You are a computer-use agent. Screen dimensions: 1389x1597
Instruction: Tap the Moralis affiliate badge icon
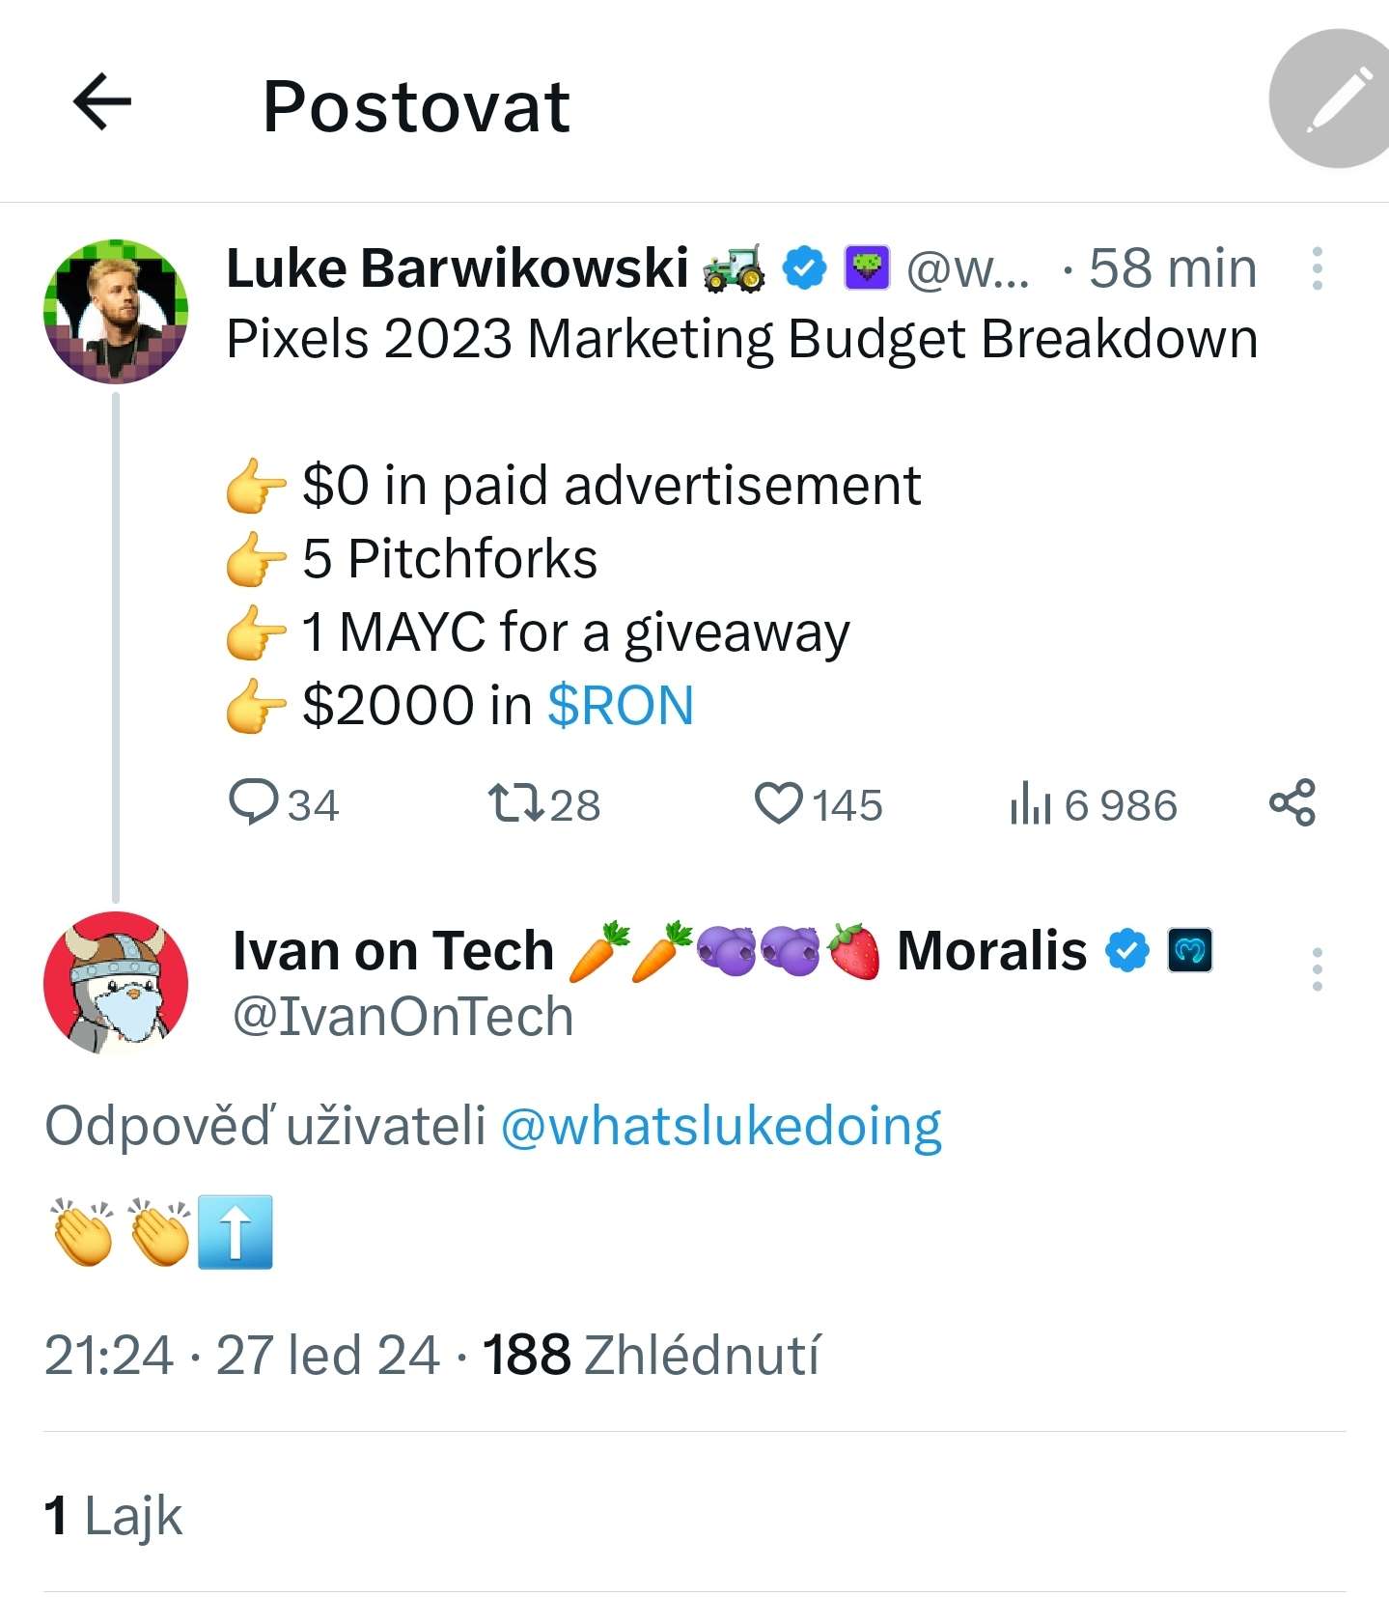point(1189,951)
